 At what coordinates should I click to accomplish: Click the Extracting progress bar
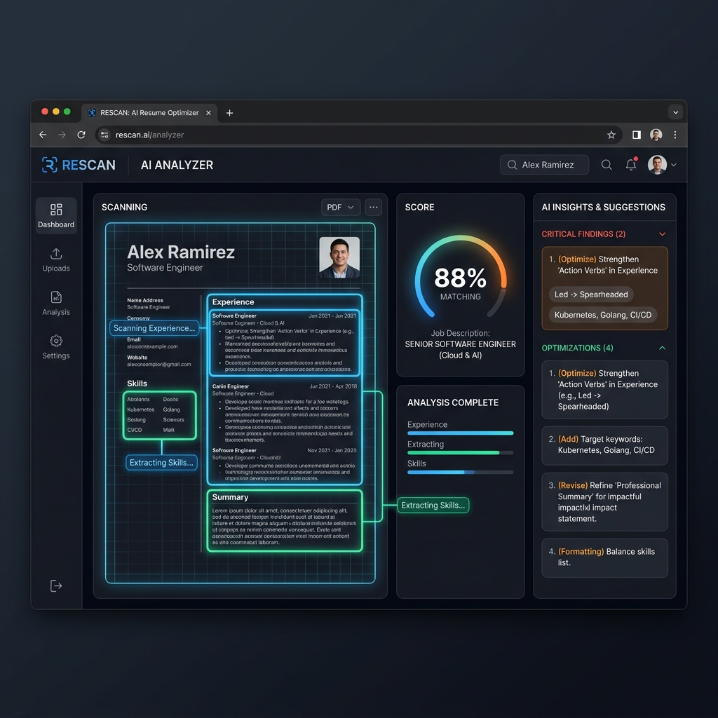460,453
